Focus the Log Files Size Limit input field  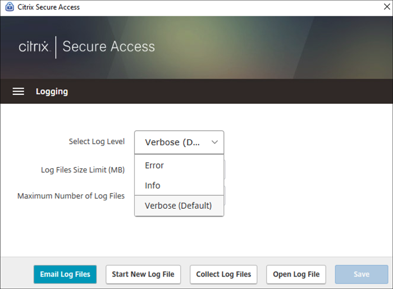coord(225,169)
